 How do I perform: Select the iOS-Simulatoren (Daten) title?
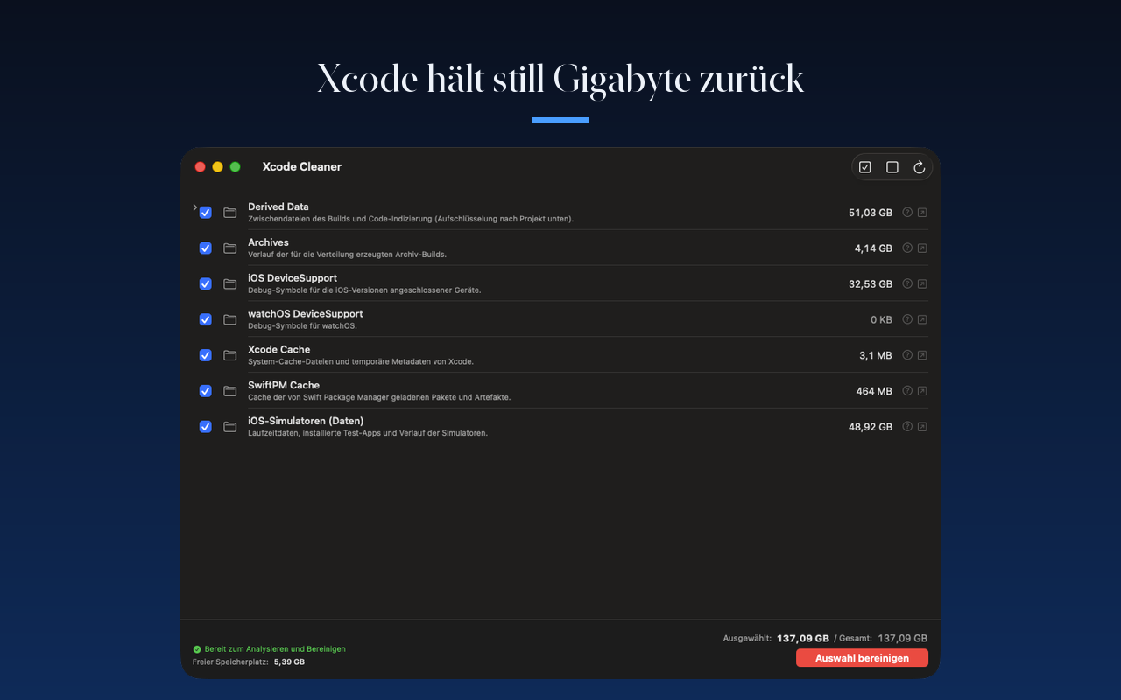tap(306, 421)
